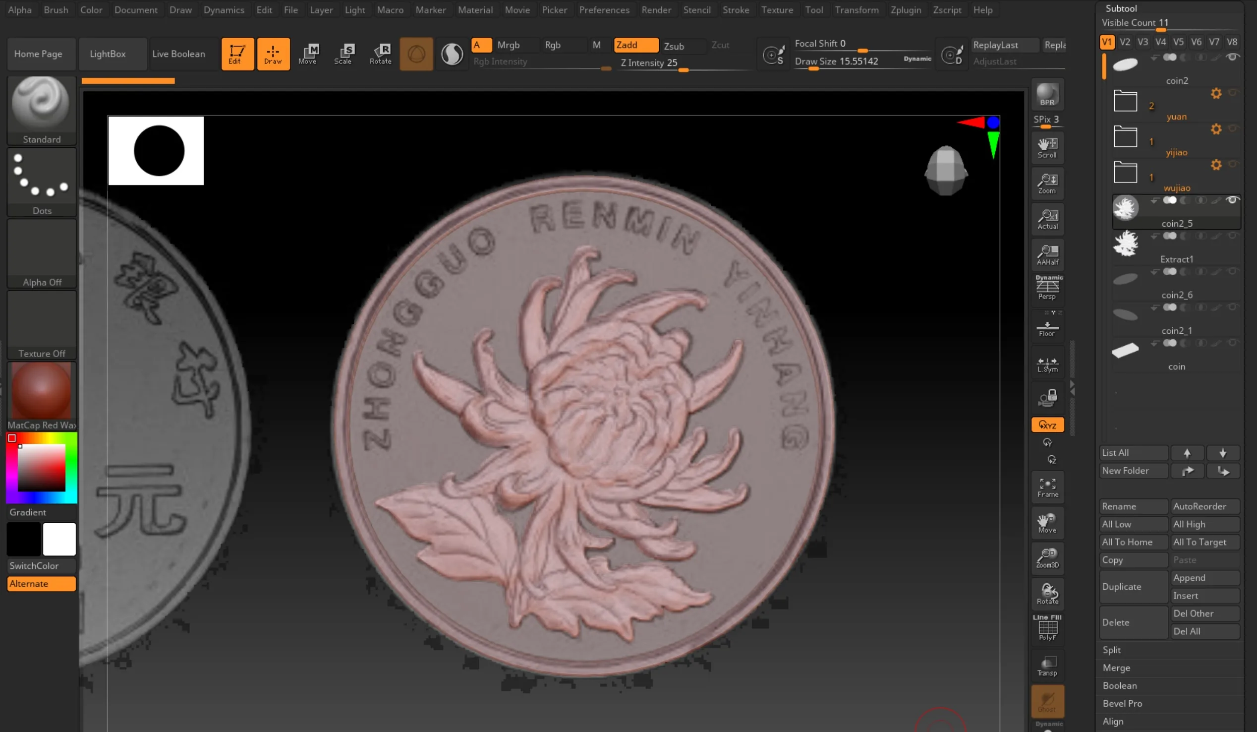Viewport: 1257px width, 732px height.
Task: Select the Scale transform tool
Action: 343,54
